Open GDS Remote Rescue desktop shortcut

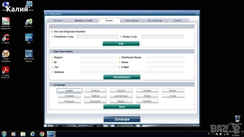29,54
